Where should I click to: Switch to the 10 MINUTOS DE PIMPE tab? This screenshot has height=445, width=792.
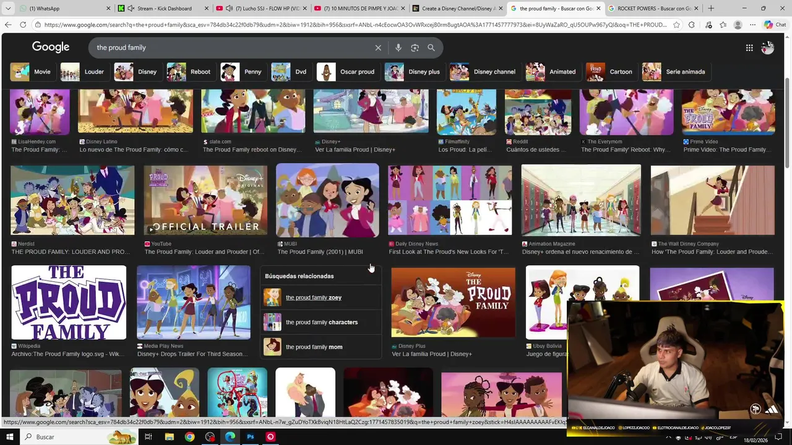pos(359,9)
